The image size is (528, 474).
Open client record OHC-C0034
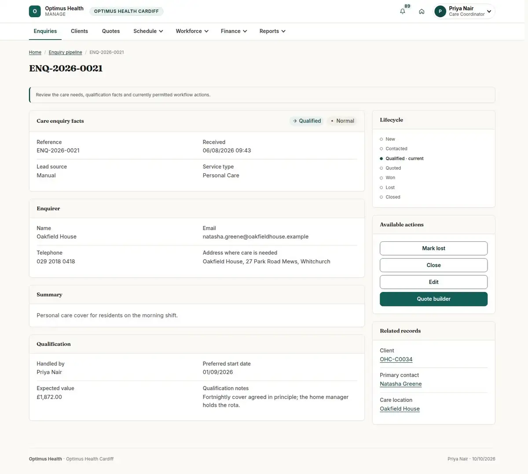pos(396,359)
